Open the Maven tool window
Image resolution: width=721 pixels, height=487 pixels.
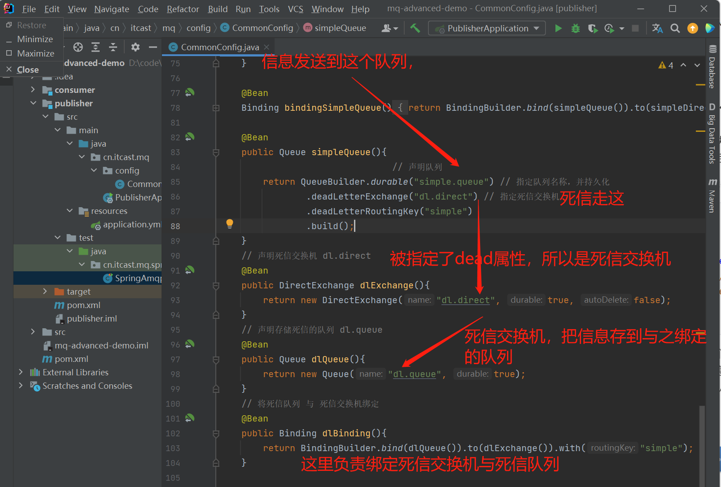[x=712, y=196]
